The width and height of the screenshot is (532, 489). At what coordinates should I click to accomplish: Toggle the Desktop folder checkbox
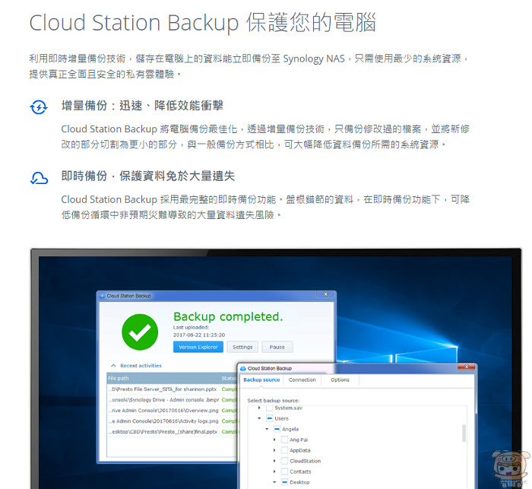click(x=284, y=482)
